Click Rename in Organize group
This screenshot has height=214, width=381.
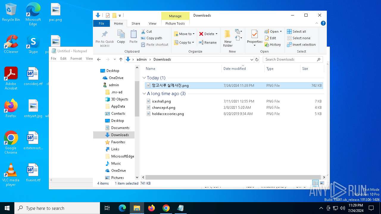pos(208,43)
